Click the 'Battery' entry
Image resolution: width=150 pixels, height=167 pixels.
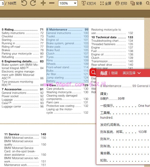click(67, 81)
